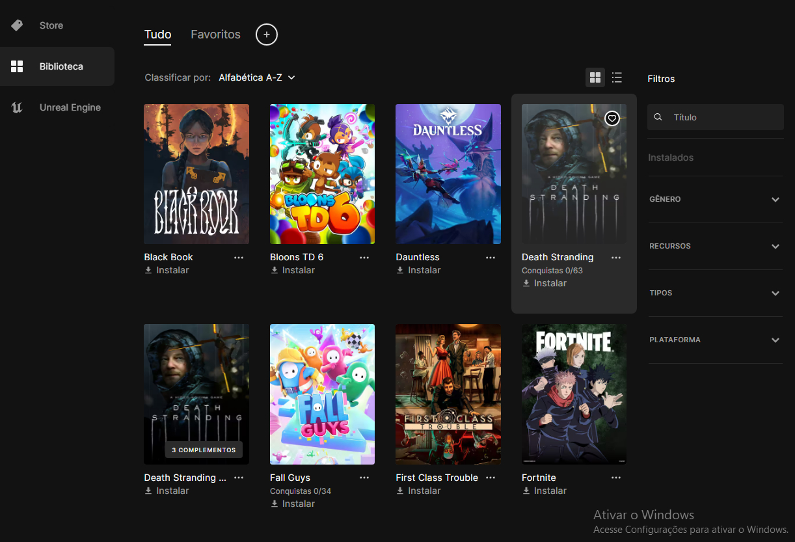Open more options for Black Book
Image resolution: width=795 pixels, height=542 pixels.
click(x=239, y=258)
